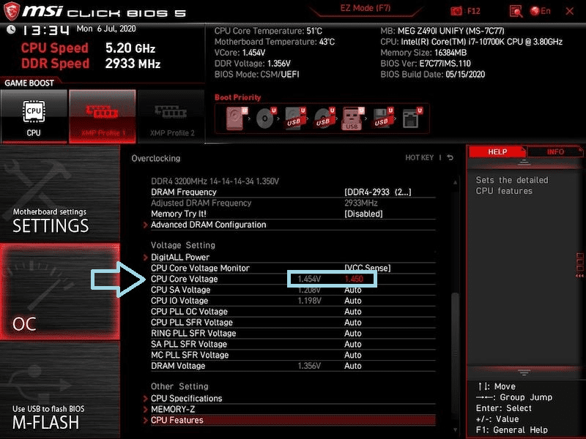The image size is (586, 439).
Task: Open M-FLASH BIOS flashing utility
Action: tap(60, 390)
